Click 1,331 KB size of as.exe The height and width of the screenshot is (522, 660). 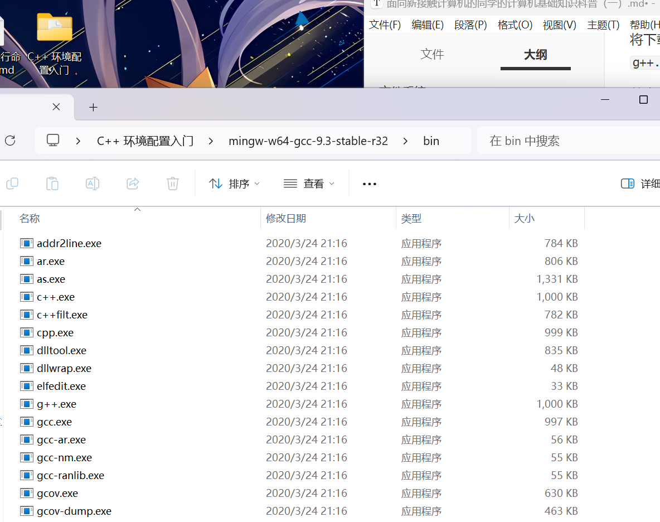(x=557, y=279)
